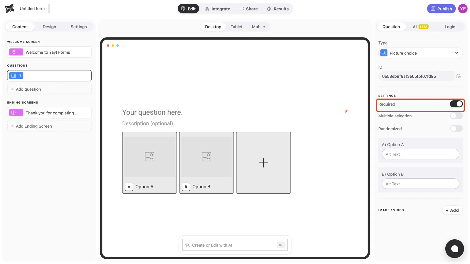Publish the form

[x=441, y=9]
